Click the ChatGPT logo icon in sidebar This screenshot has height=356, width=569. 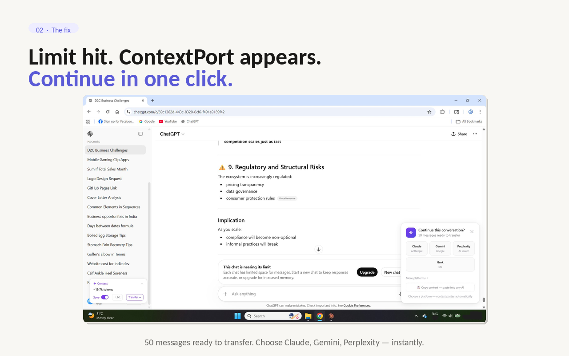[x=90, y=134]
